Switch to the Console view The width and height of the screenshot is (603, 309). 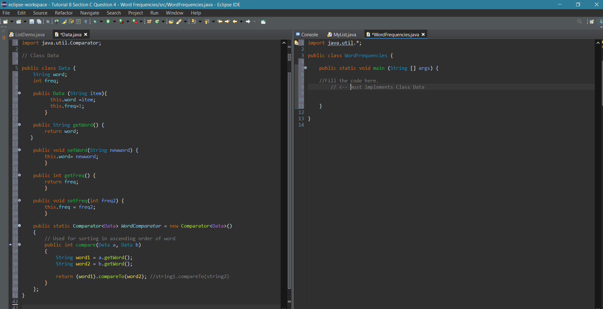[x=308, y=34]
